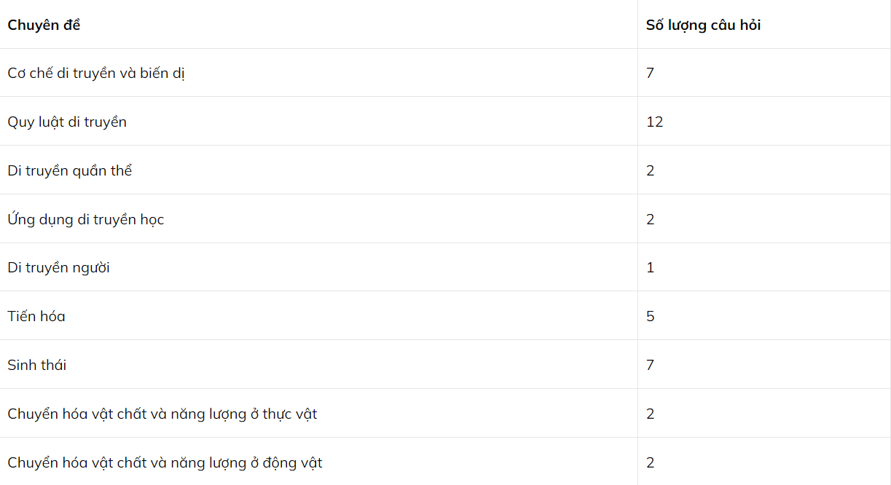Click the 'Sinh thái' topic cell

[37, 365]
